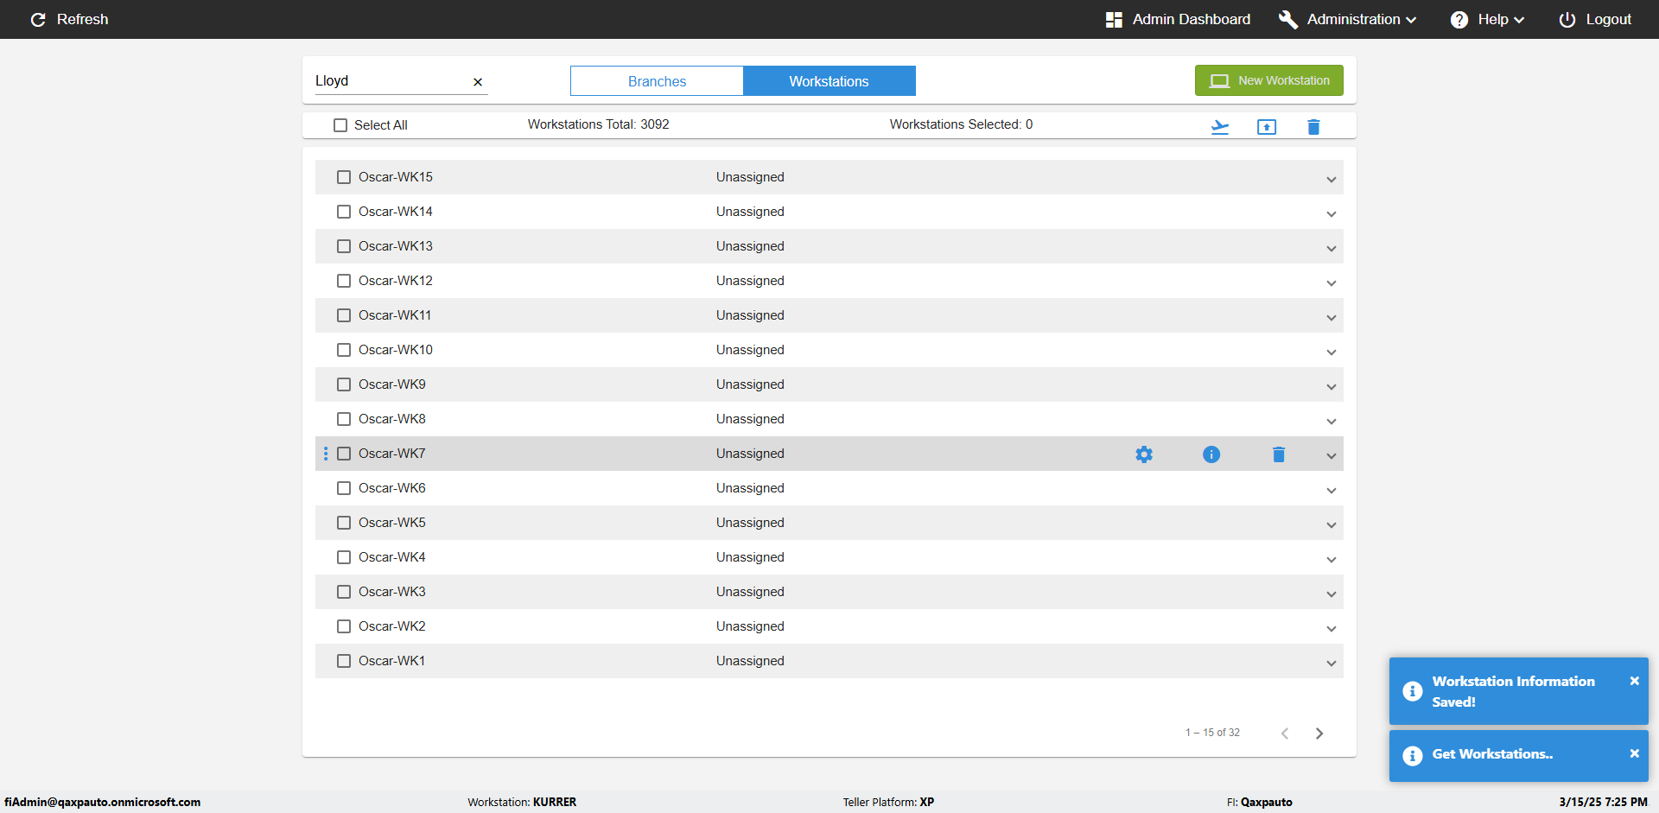This screenshot has height=813, width=1659.
Task: Click the Logout power icon
Action: click(x=1567, y=19)
